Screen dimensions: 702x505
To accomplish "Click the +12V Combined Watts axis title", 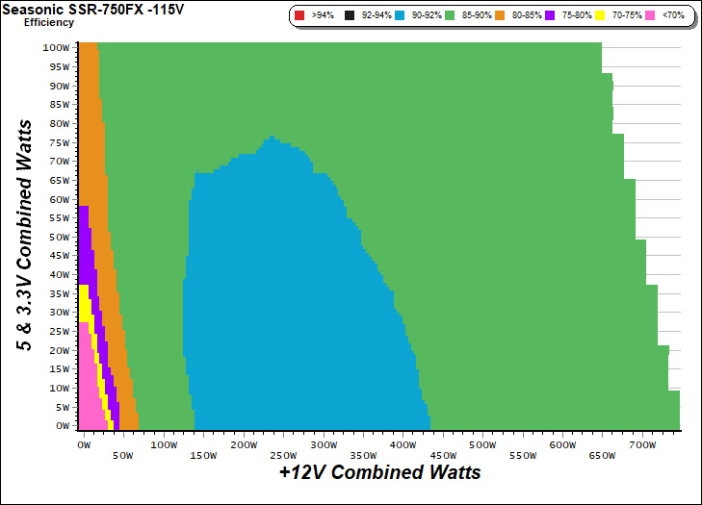I will pyautogui.click(x=379, y=472).
